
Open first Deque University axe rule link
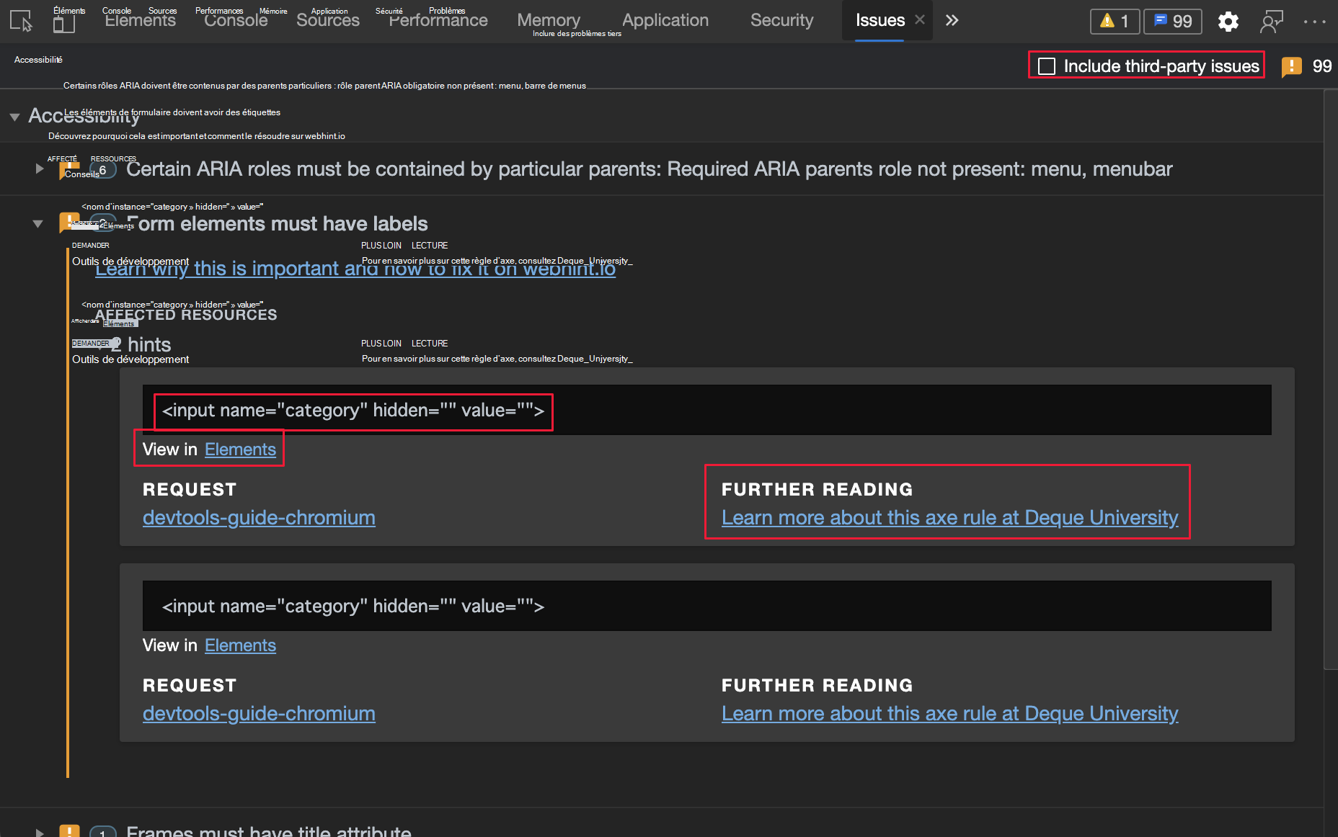[x=950, y=518]
